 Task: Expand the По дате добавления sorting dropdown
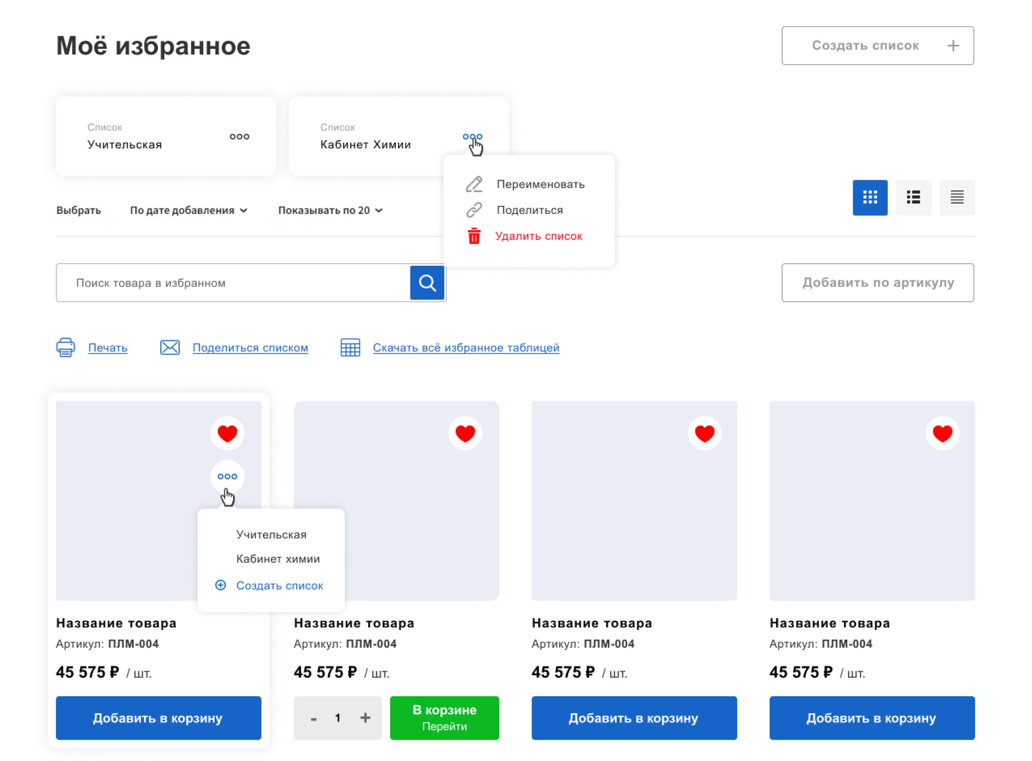coord(189,211)
